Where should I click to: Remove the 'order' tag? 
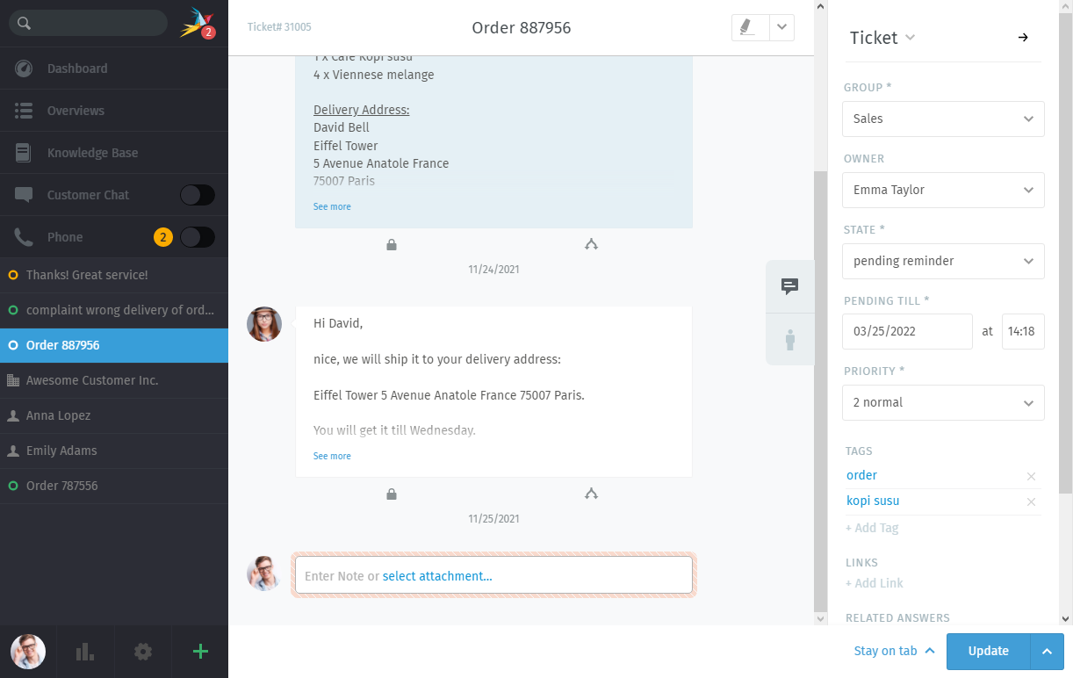tap(1032, 476)
